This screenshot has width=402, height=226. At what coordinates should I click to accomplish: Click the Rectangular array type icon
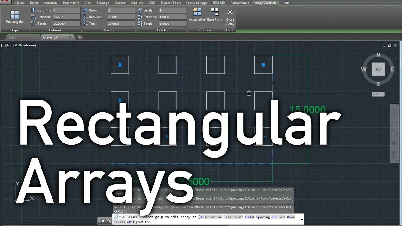pyautogui.click(x=15, y=15)
